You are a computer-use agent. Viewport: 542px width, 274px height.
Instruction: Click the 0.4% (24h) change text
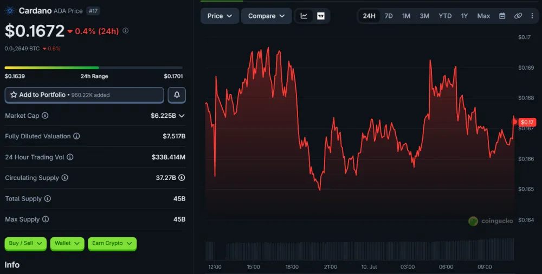tap(97, 31)
